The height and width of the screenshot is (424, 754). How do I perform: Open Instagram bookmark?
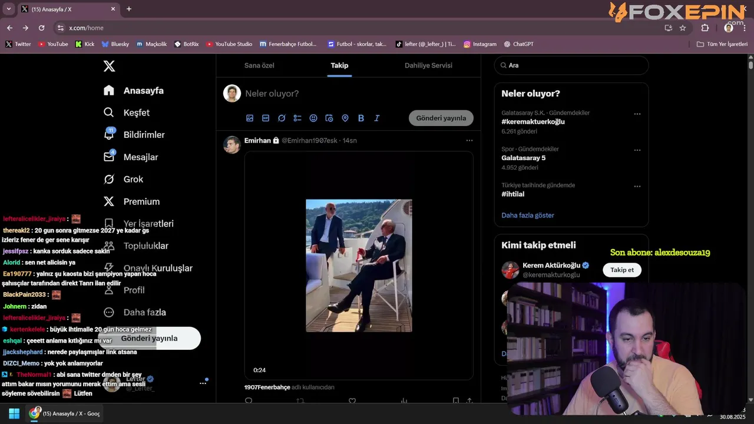[x=479, y=44]
